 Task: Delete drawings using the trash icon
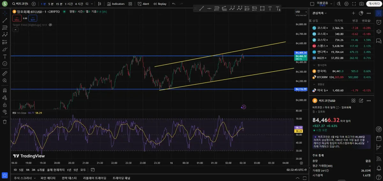point(5,122)
